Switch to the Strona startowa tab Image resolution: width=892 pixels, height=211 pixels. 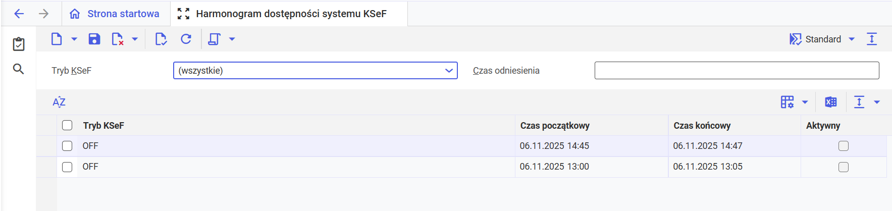(115, 14)
